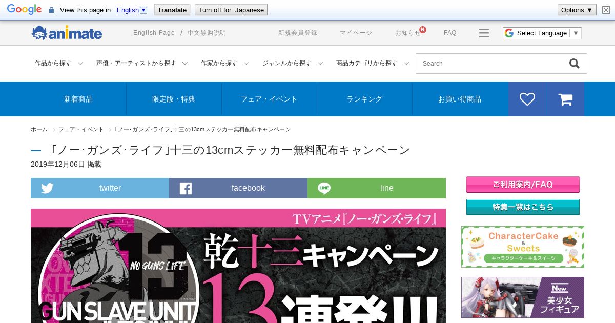Expand 商品カテゴリから探す menu
The height and width of the screenshot is (323, 615).
coord(373,64)
